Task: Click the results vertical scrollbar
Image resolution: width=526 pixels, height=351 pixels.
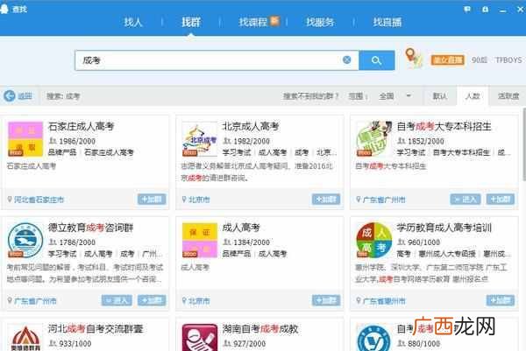Action: pos(523,144)
